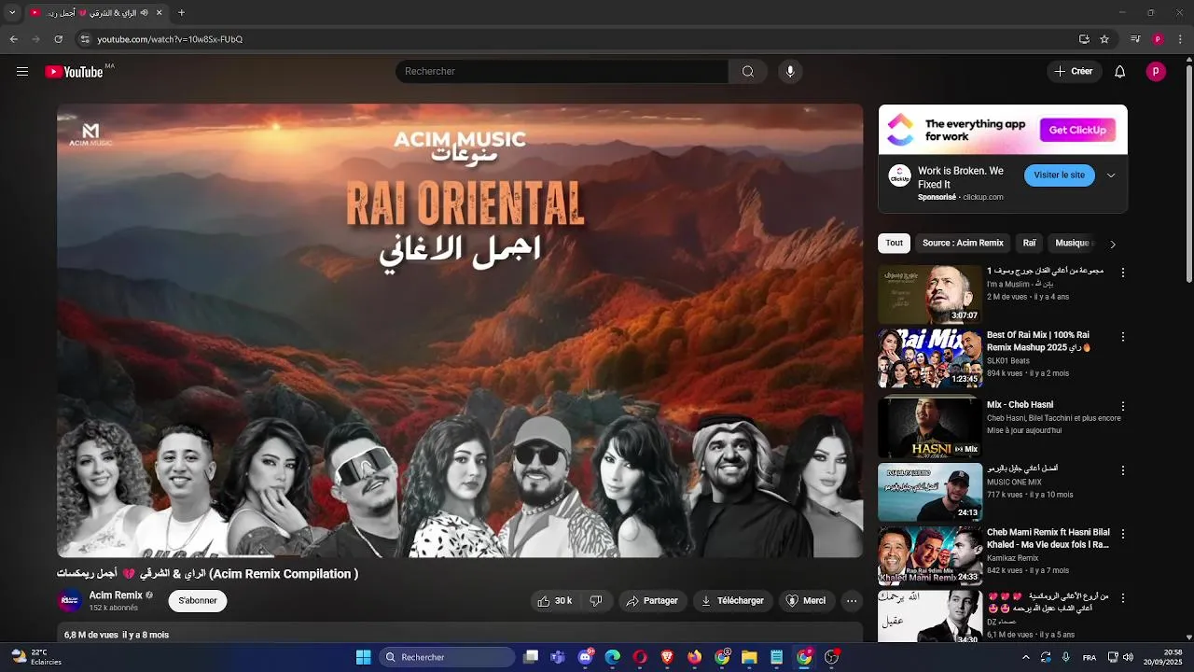The image size is (1194, 672).
Task: Click the search magnifier button
Action: point(748,72)
